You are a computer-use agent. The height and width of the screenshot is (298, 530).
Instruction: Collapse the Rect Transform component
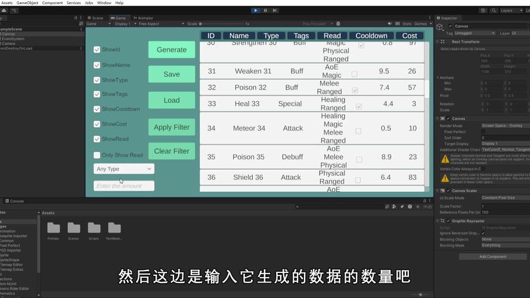click(438, 42)
